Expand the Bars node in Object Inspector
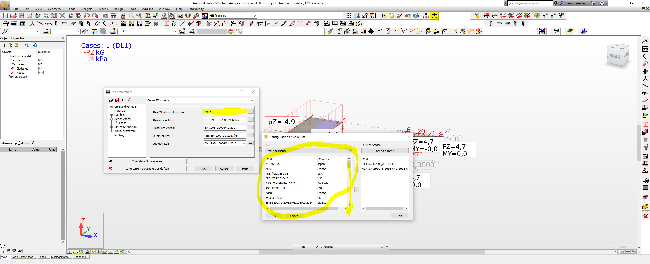The height and width of the screenshot is (264, 650). pos(8,61)
